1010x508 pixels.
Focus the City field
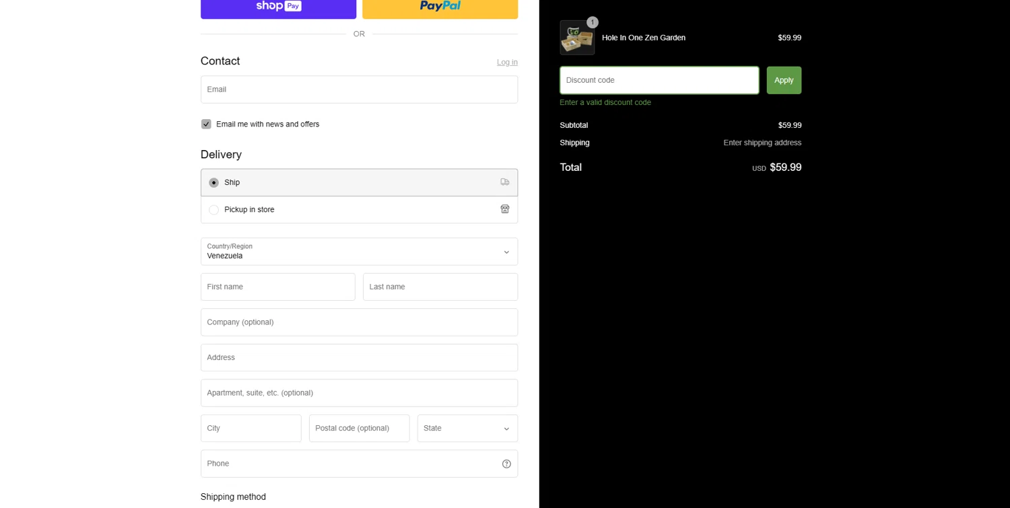[x=250, y=429]
